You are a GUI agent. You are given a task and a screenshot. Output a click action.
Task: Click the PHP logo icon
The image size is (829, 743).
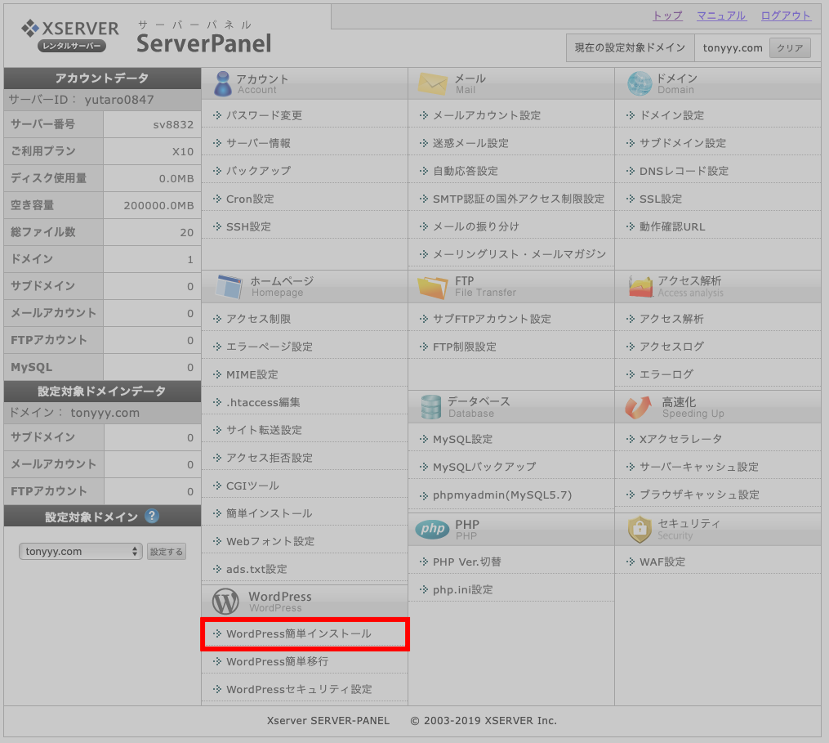(433, 529)
